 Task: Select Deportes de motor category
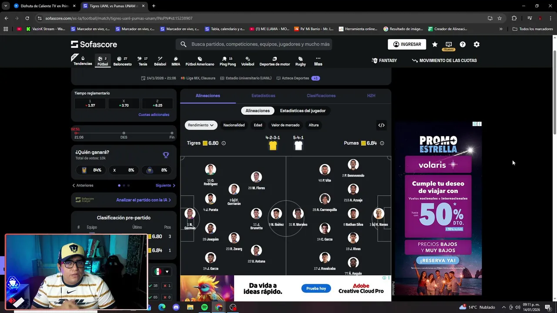coord(275,61)
